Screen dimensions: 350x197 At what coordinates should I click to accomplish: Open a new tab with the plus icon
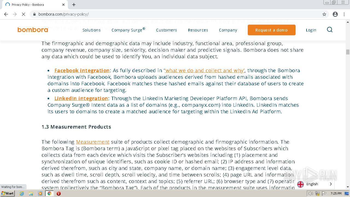[74, 5]
